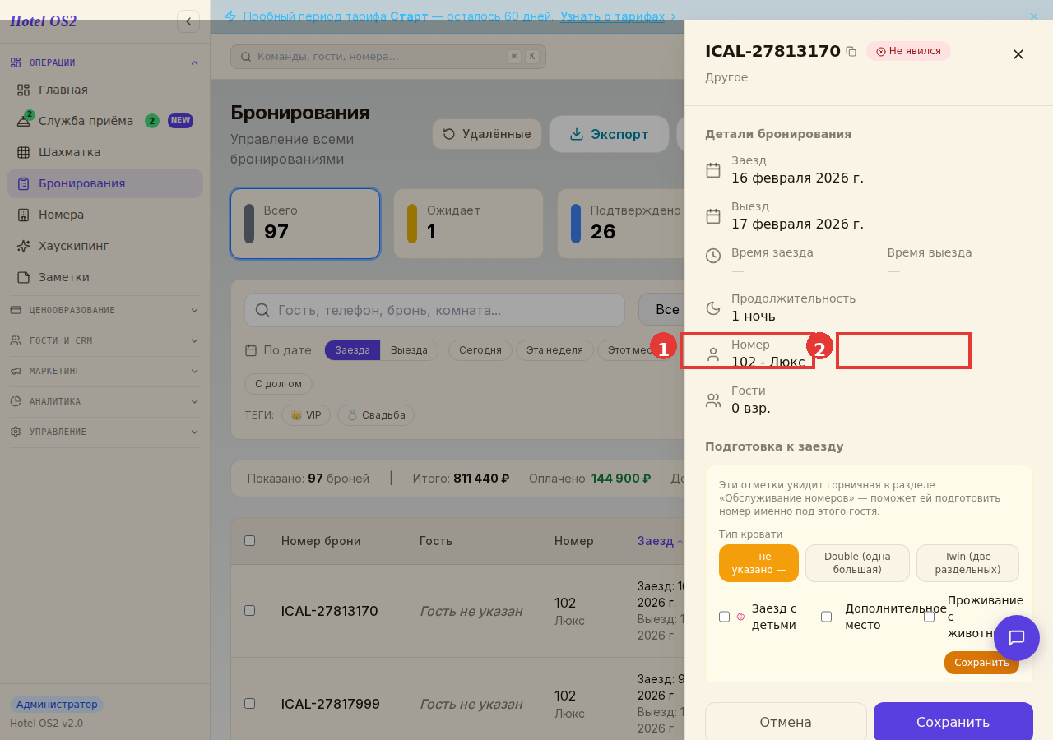Open Заметки page
This screenshot has height=740, width=1053.
104,277
